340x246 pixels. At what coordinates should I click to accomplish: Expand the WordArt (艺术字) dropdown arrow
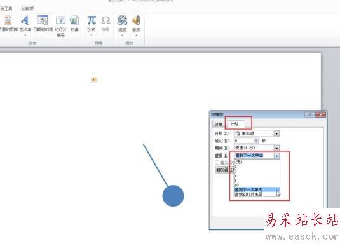click(25, 35)
